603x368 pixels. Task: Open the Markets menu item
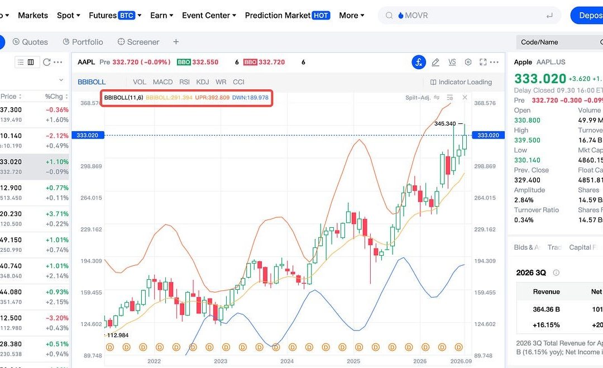pyautogui.click(x=33, y=16)
